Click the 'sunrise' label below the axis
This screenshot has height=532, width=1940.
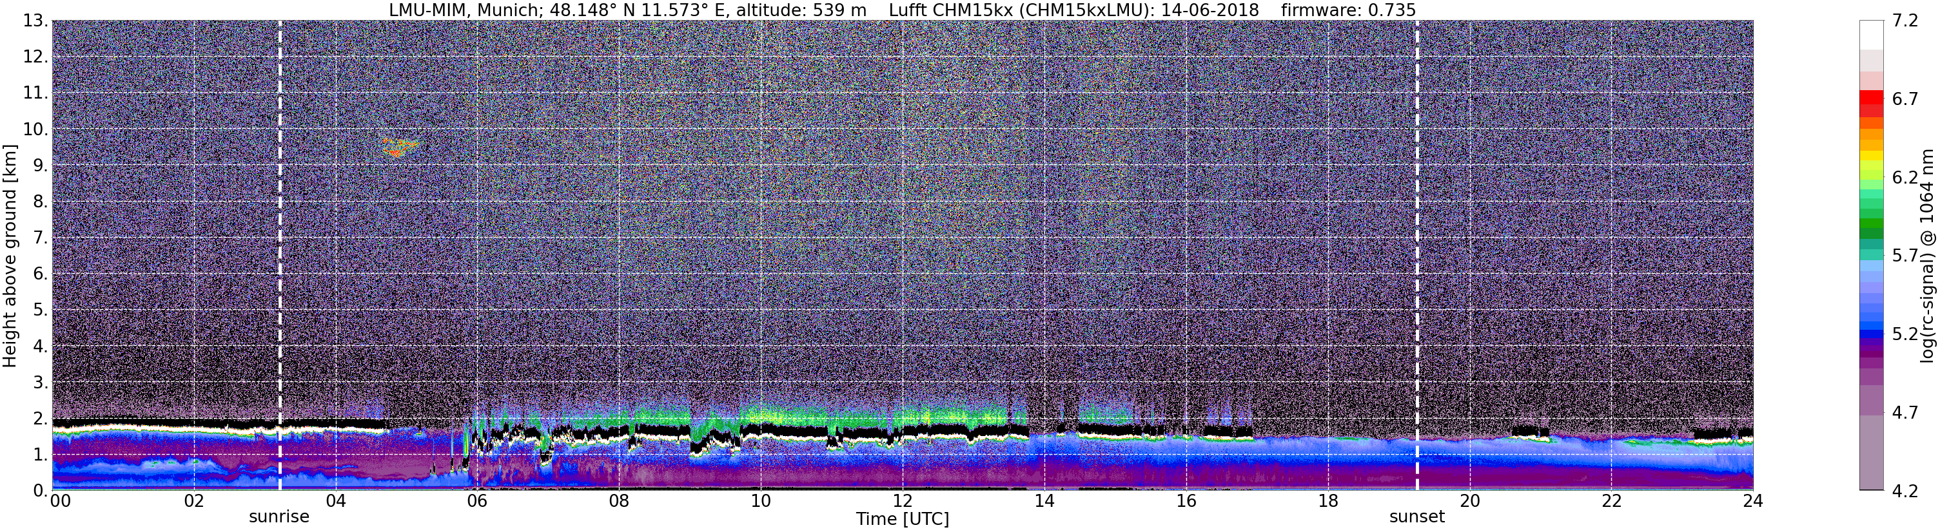[x=279, y=517]
